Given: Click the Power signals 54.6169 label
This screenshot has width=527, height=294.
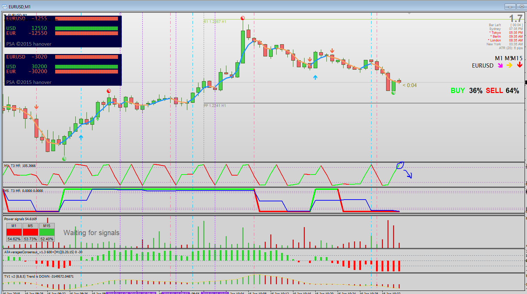Looking at the screenshot, I should click(x=21, y=219).
